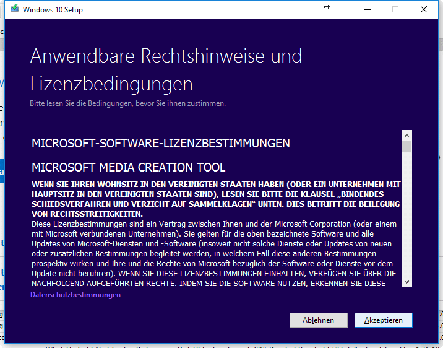Screen dimensions: 443x348
Task: Click the MICROSOFT MEDIA CREATION TOOL heading
Action: click(x=129, y=167)
